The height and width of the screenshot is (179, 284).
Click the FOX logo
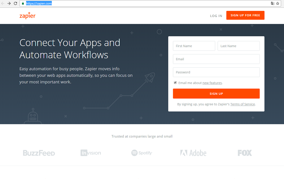[x=245, y=153]
